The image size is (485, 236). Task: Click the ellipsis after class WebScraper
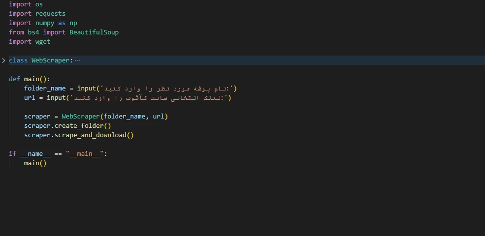(x=78, y=60)
